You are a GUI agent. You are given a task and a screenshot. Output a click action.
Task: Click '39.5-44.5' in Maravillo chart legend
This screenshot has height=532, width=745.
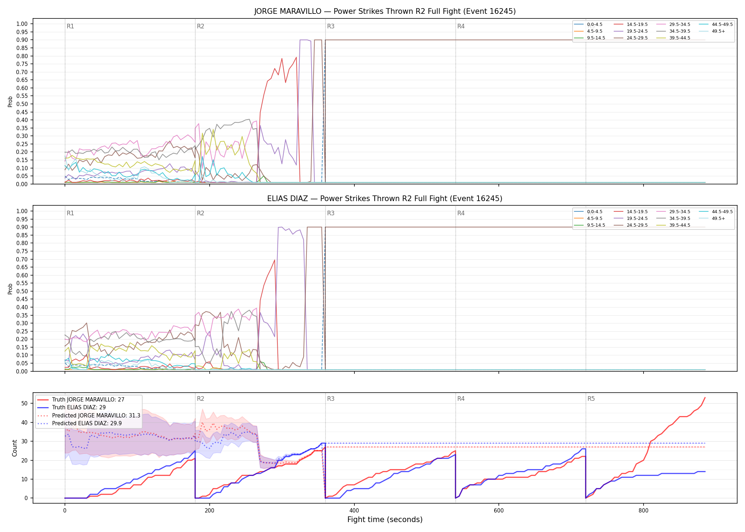[680, 38]
